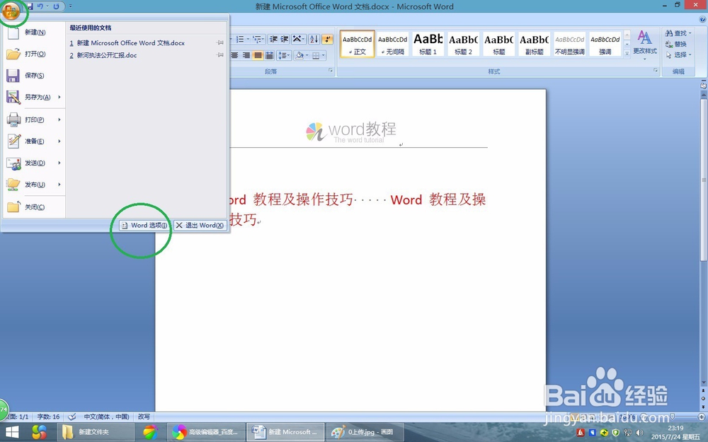Click the 字数: 16 status entry
This screenshot has height=442, width=708.
48,417
